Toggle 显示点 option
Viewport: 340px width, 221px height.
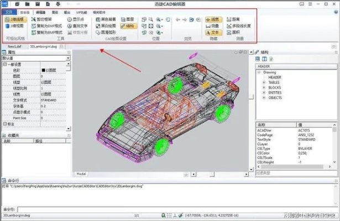[76, 19]
